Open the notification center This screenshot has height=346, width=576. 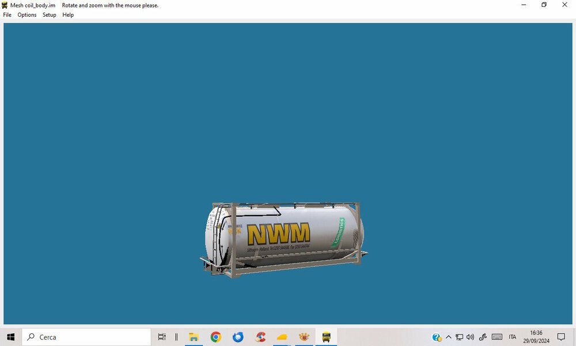(561, 337)
